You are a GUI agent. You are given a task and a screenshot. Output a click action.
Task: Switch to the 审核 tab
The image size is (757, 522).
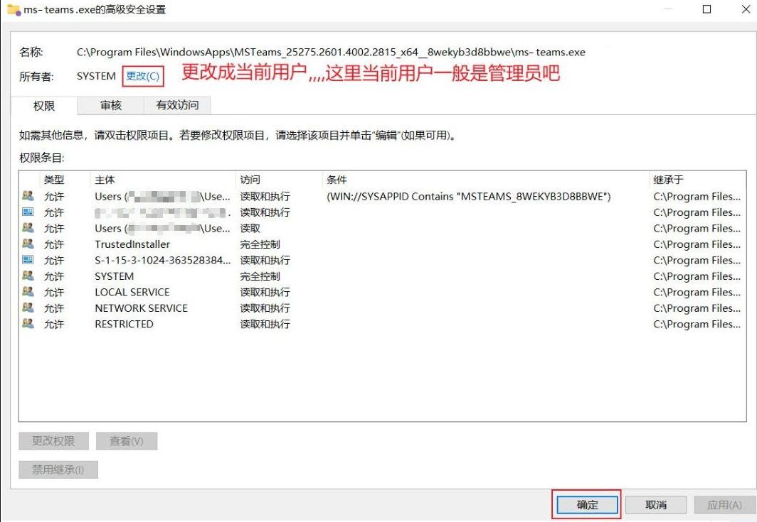coord(110,105)
